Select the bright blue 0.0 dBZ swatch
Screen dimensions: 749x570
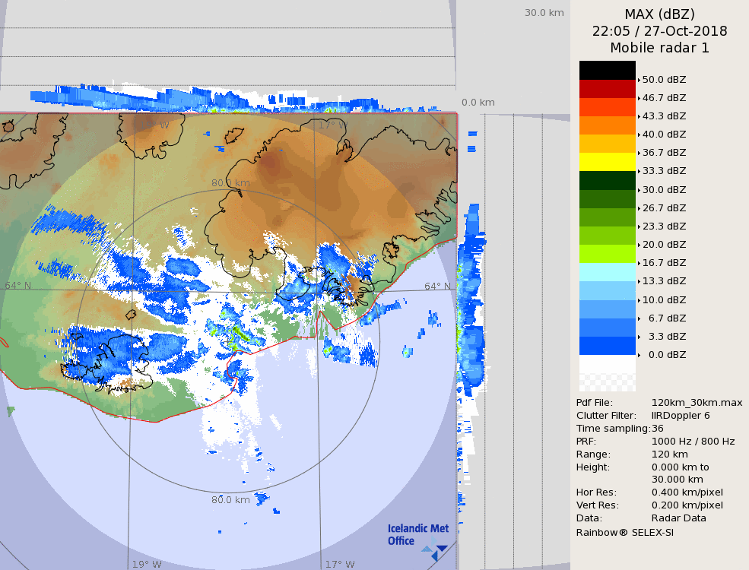pyautogui.click(x=607, y=346)
